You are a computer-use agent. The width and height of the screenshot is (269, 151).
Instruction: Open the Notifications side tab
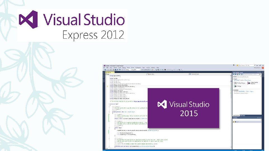(x=263, y=74)
